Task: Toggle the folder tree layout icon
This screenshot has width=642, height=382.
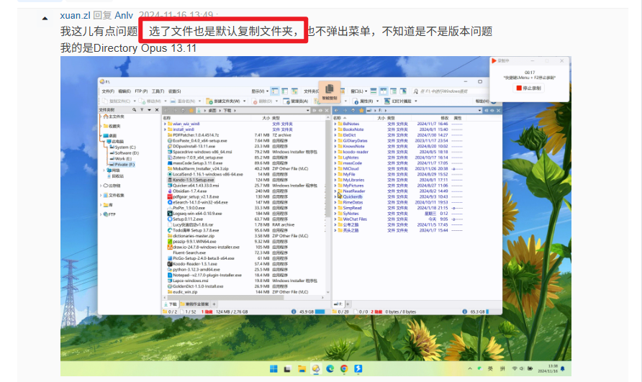Action: 394,91
